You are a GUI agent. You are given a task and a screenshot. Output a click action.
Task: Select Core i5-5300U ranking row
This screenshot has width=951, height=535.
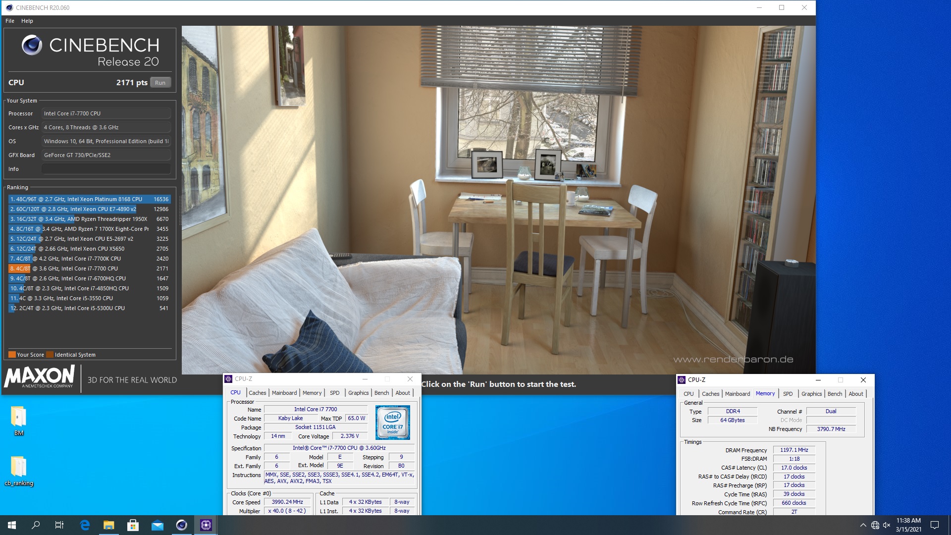click(89, 308)
